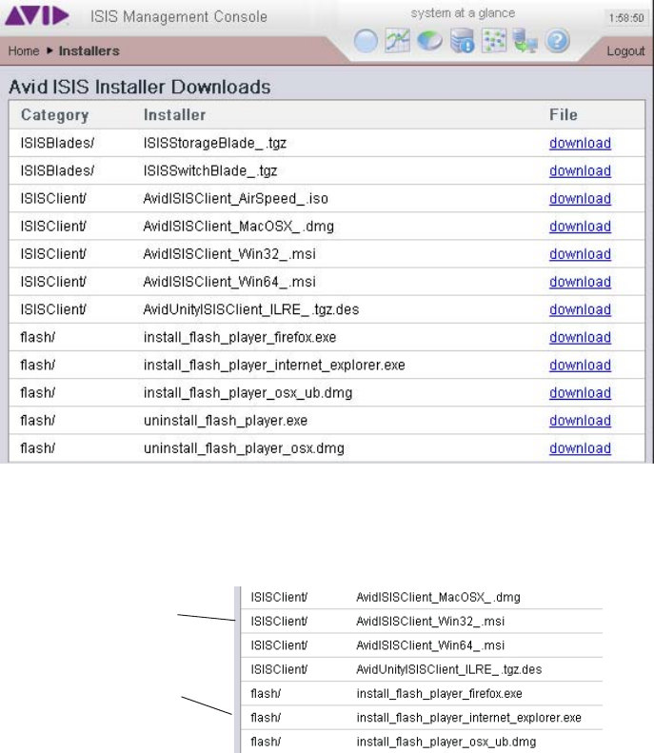Open the performance graph chart icon
The height and width of the screenshot is (753, 654).
point(398,41)
